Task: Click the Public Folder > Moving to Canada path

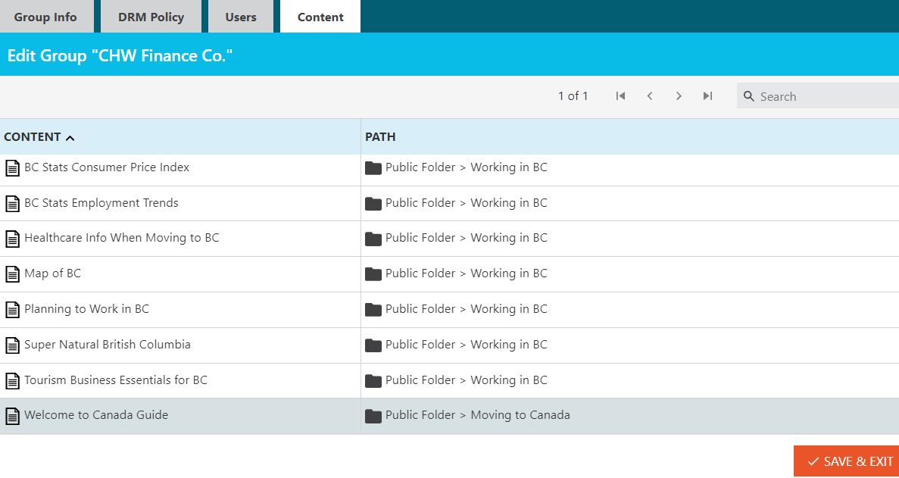Action: (478, 415)
